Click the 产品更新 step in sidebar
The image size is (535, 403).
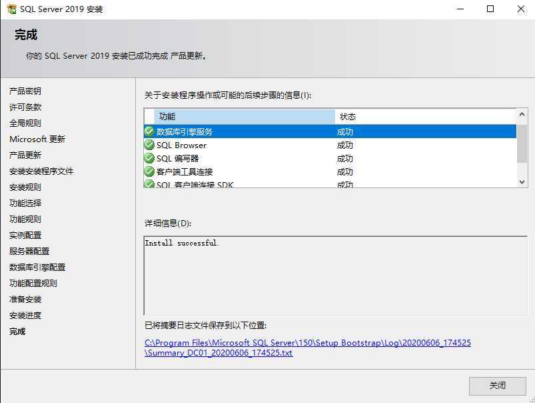[x=25, y=155]
